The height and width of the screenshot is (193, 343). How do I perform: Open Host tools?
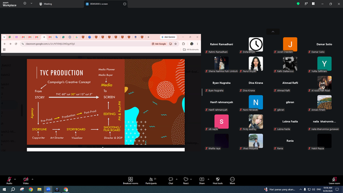coord(218,181)
